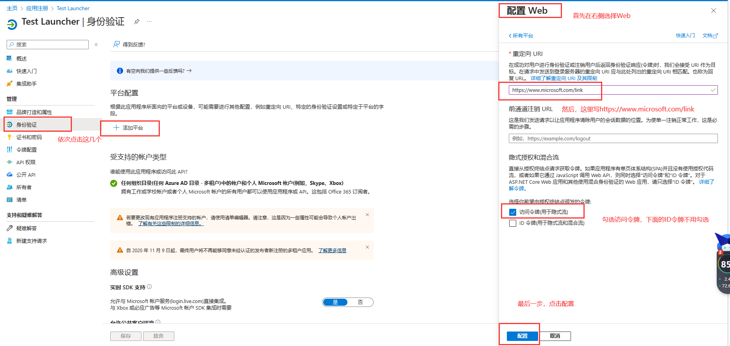Click the plus icon of 添加平台
Image resolution: width=730 pixels, height=346 pixels.
tap(116, 127)
